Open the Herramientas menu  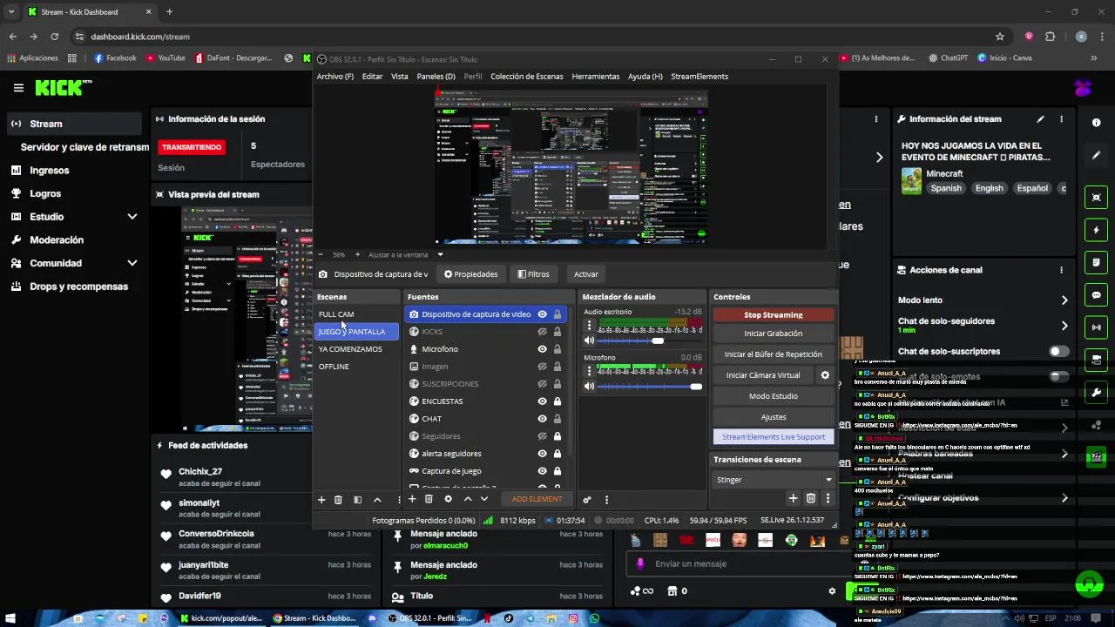pyautogui.click(x=596, y=77)
